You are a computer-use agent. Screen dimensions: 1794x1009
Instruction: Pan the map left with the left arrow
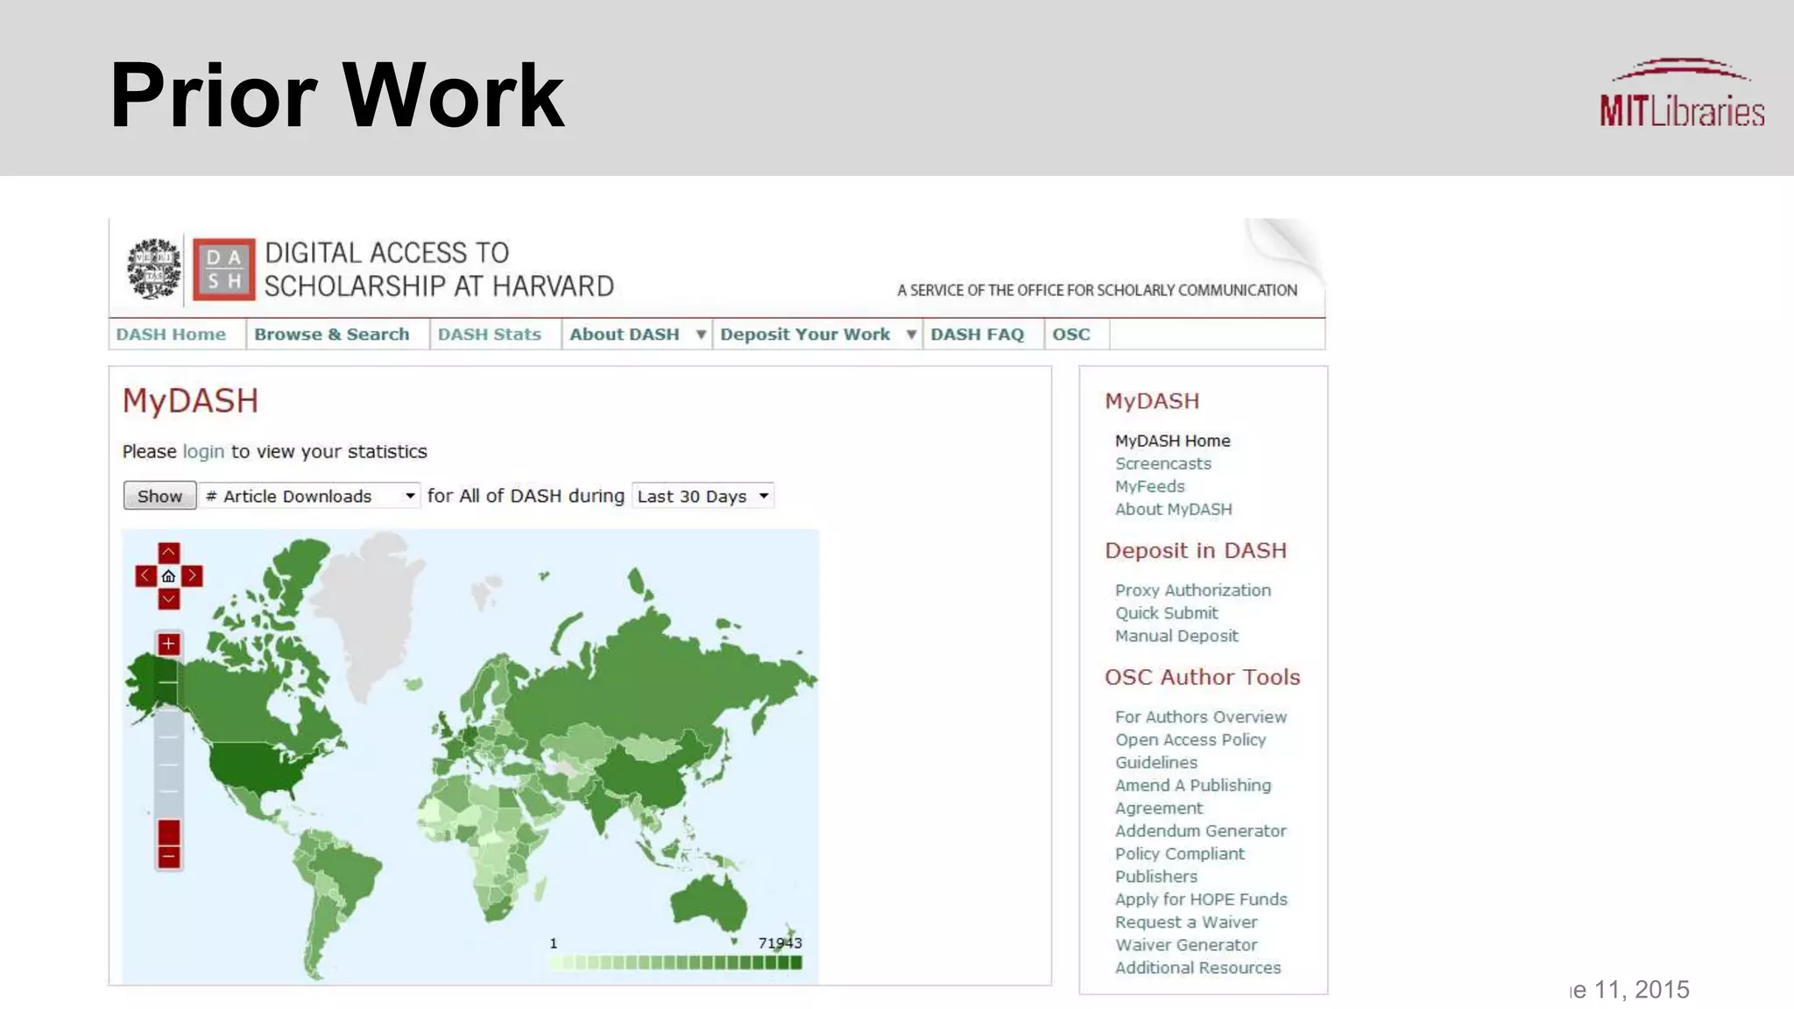tap(145, 575)
